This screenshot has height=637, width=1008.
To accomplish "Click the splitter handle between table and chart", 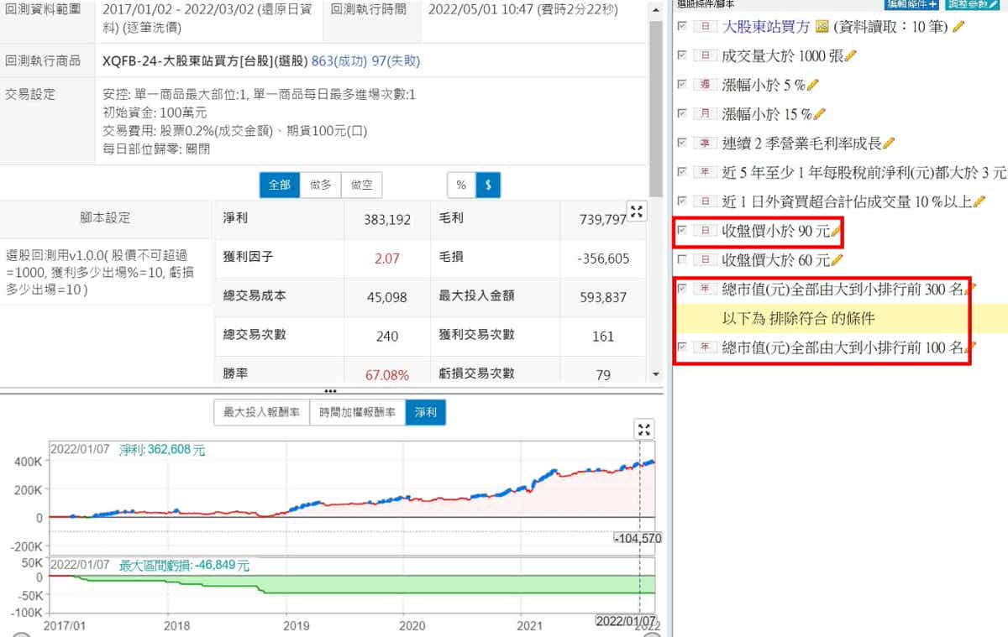I will click(330, 391).
